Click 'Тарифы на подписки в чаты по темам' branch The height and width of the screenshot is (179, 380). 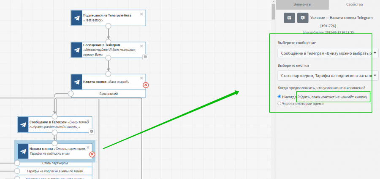(x=55, y=171)
